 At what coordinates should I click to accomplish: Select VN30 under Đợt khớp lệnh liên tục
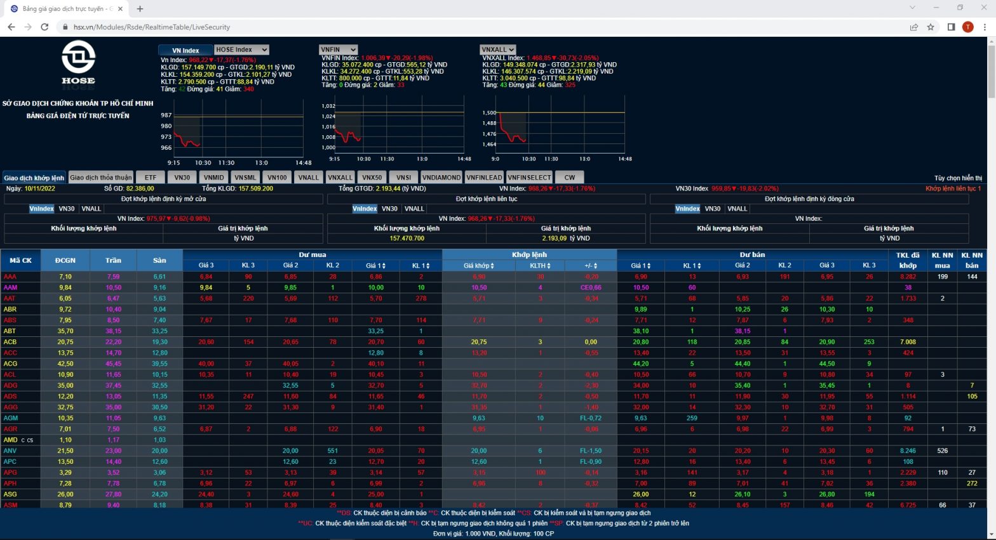tap(389, 209)
